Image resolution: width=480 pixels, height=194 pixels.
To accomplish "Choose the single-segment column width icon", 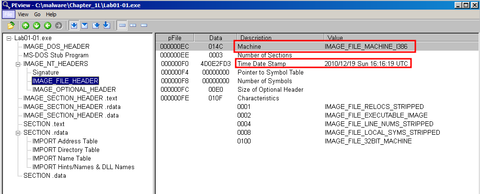I will pyautogui.click(x=144, y=26).
